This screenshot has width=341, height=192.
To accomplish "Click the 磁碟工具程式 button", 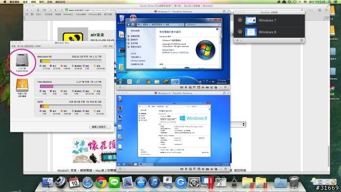I will click(x=100, y=127).
